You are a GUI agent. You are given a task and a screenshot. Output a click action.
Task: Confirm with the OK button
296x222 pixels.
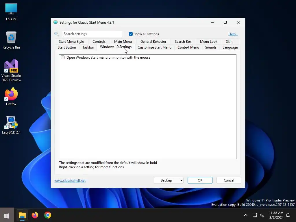(200, 180)
